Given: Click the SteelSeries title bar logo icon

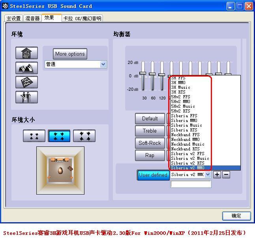Looking at the screenshot, I should [5, 6].
